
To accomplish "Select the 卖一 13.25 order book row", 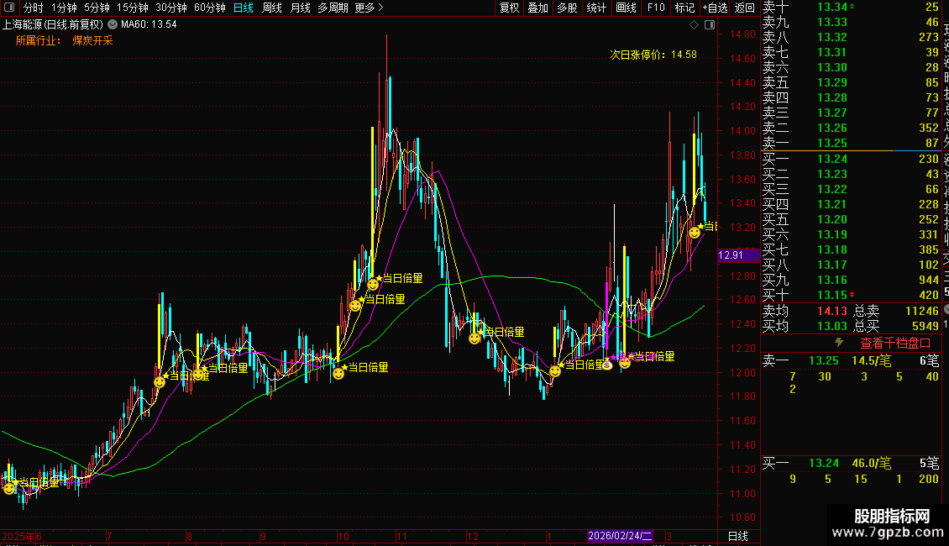I will click(x=851, y=144).
